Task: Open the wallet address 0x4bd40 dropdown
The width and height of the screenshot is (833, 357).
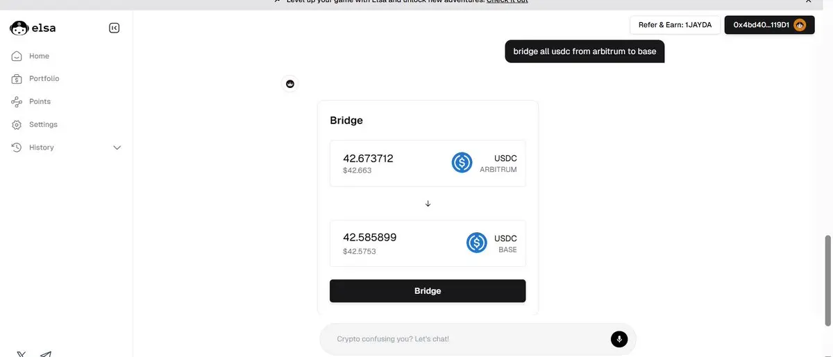Action: [x=769, y=25]
